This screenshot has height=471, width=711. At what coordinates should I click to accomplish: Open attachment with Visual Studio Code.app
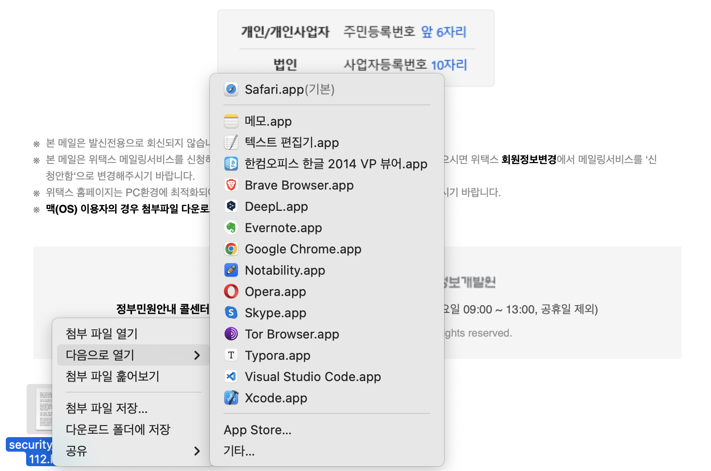pyautogui.click(x=327, y=376)
